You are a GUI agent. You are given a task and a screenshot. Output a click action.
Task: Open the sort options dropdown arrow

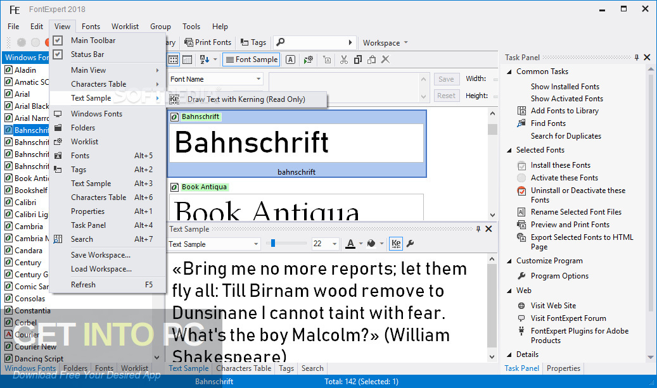pos(215,59)
